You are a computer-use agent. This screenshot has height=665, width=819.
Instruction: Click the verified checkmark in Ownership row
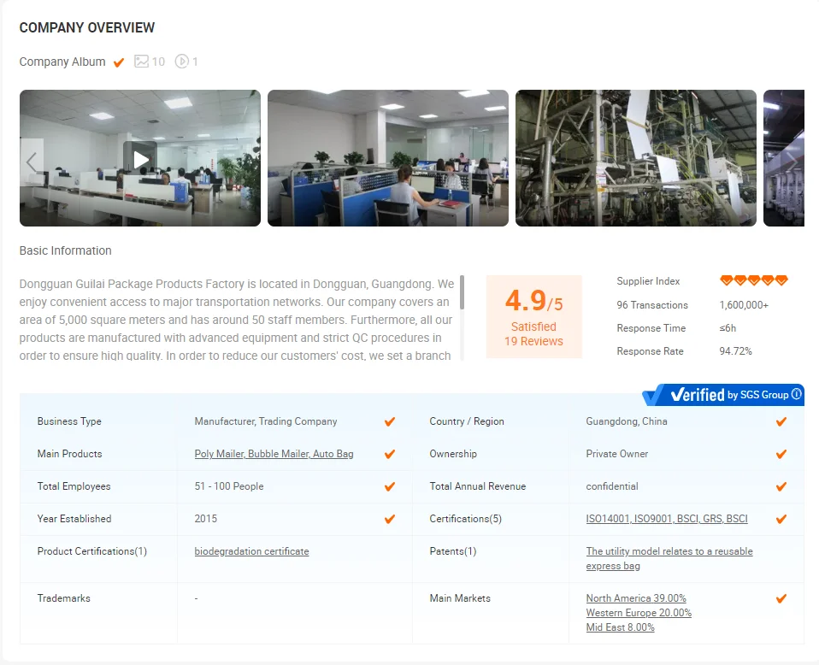[x=781, y=454]
